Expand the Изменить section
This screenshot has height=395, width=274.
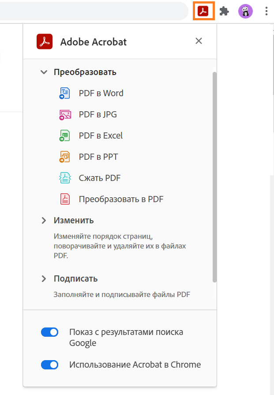[44, 220]
